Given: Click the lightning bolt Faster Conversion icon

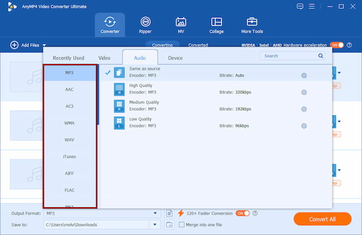Looking at the screenshot, I should click(181, 213).
